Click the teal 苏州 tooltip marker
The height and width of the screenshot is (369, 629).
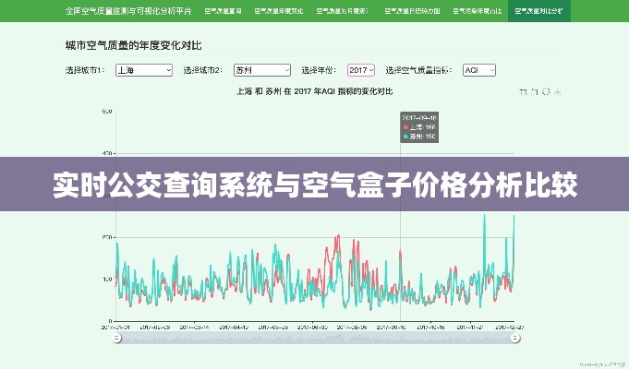pos(405,136)
